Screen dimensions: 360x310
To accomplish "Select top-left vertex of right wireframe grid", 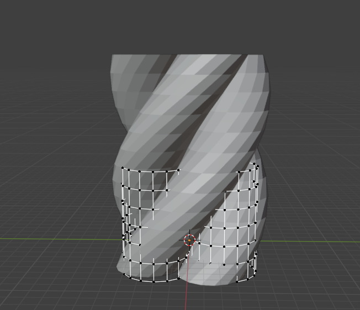I will tap(238, 172).
